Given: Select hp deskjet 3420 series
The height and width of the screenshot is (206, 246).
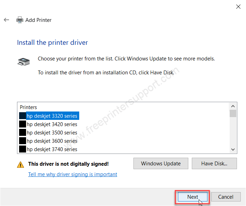Looking at the screenshot, I should tap(52, 124).
